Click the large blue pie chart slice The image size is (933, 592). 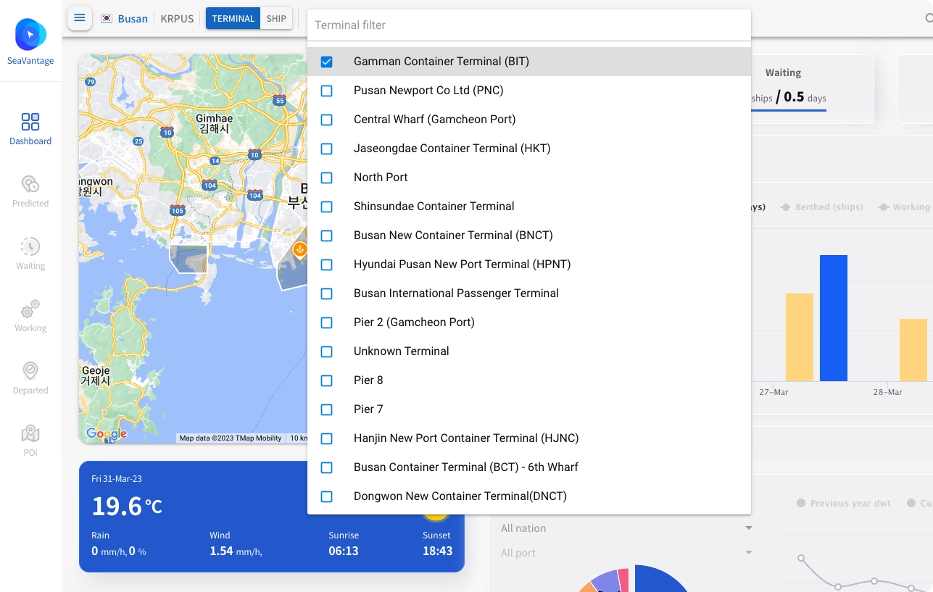pos(662,579)
